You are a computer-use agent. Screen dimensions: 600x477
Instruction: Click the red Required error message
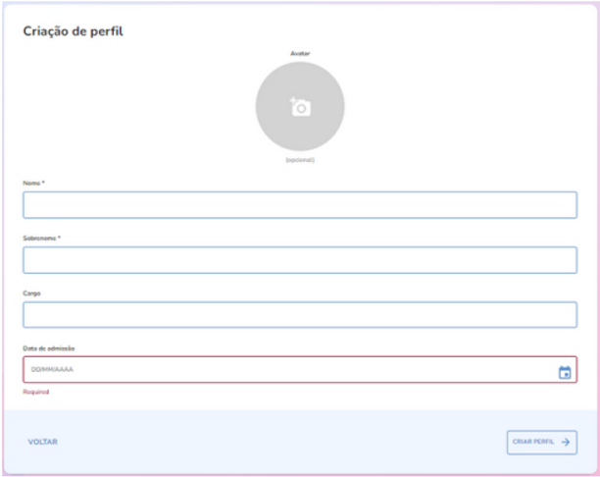click(36, 391)
